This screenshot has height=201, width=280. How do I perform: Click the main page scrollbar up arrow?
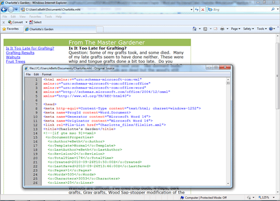tap(278, 36)
